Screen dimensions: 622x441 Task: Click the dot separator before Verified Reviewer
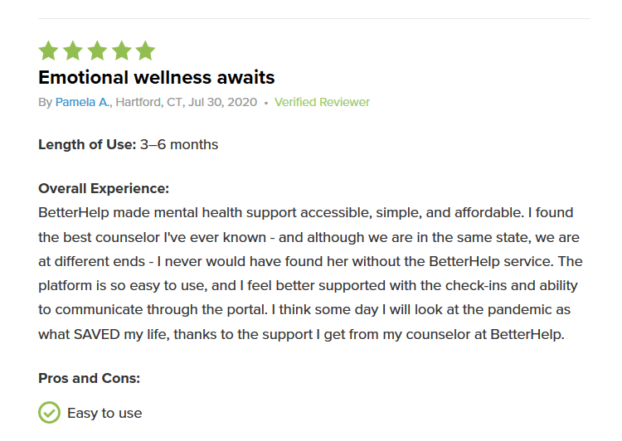(x=266, y=103)
